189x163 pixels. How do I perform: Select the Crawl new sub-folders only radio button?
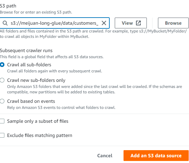[x=2, y=80]
